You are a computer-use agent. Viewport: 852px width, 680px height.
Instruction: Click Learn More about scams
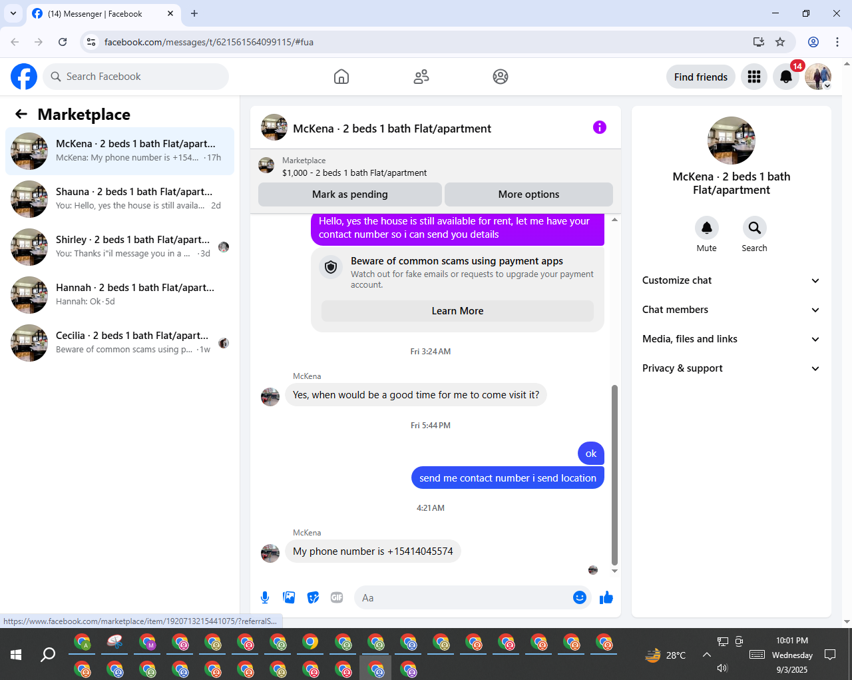click(x=458, y=311)
